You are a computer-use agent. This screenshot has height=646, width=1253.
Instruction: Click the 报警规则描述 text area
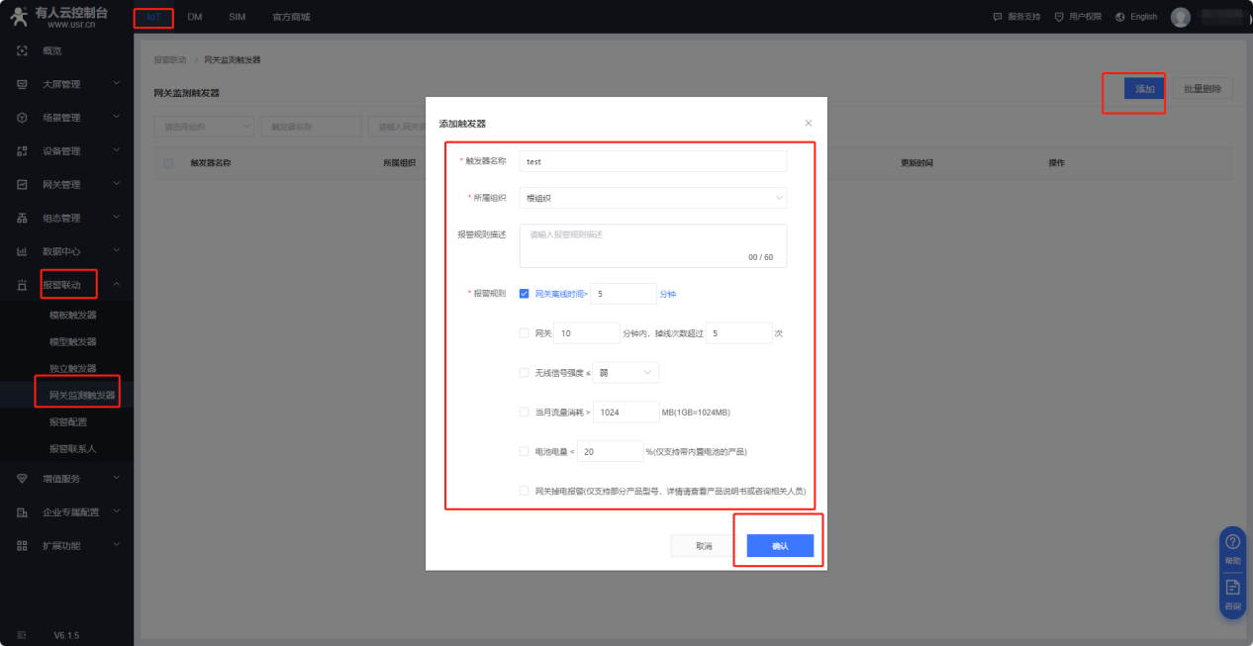click(x=652, y=245)
